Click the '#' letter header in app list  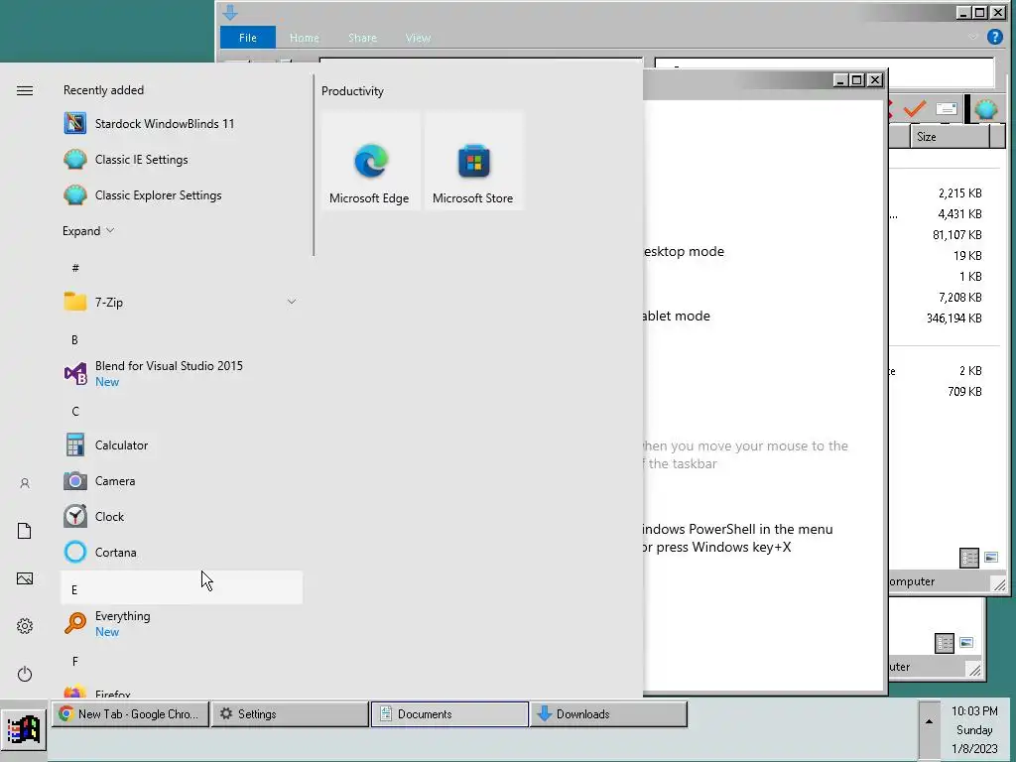(x=182, y=268)
